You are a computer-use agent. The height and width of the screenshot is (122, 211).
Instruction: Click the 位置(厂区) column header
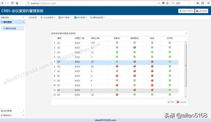[82, 38]
